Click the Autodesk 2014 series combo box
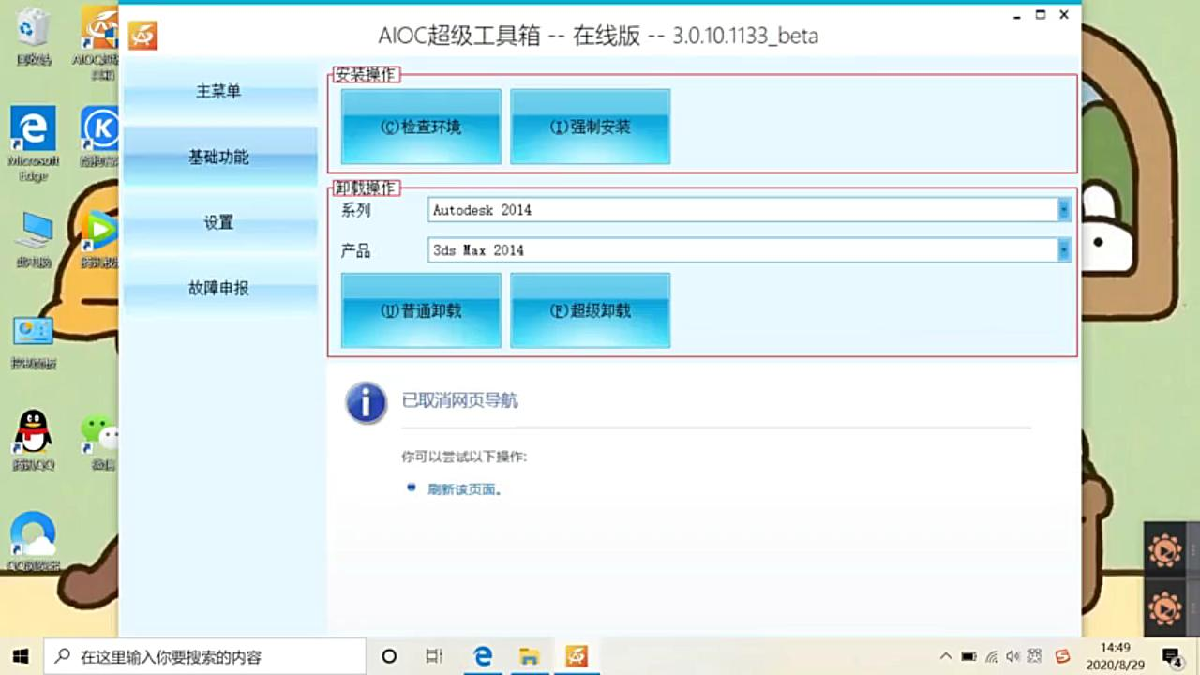This screenshot has width=1200, height=675. (749, 210)
